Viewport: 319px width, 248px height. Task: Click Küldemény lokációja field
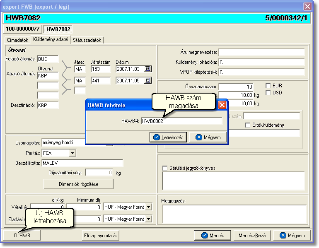[x=262, y=62]
